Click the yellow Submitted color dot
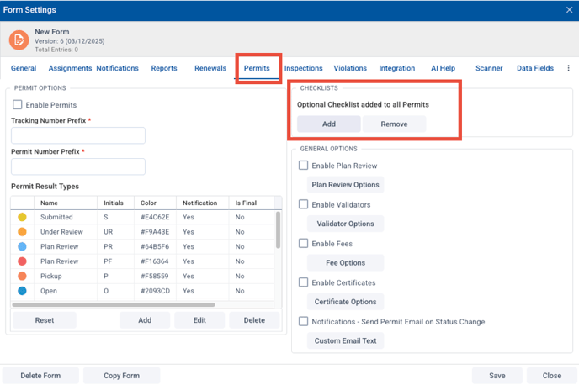The image size is (579, 385). tap(22, 217)
